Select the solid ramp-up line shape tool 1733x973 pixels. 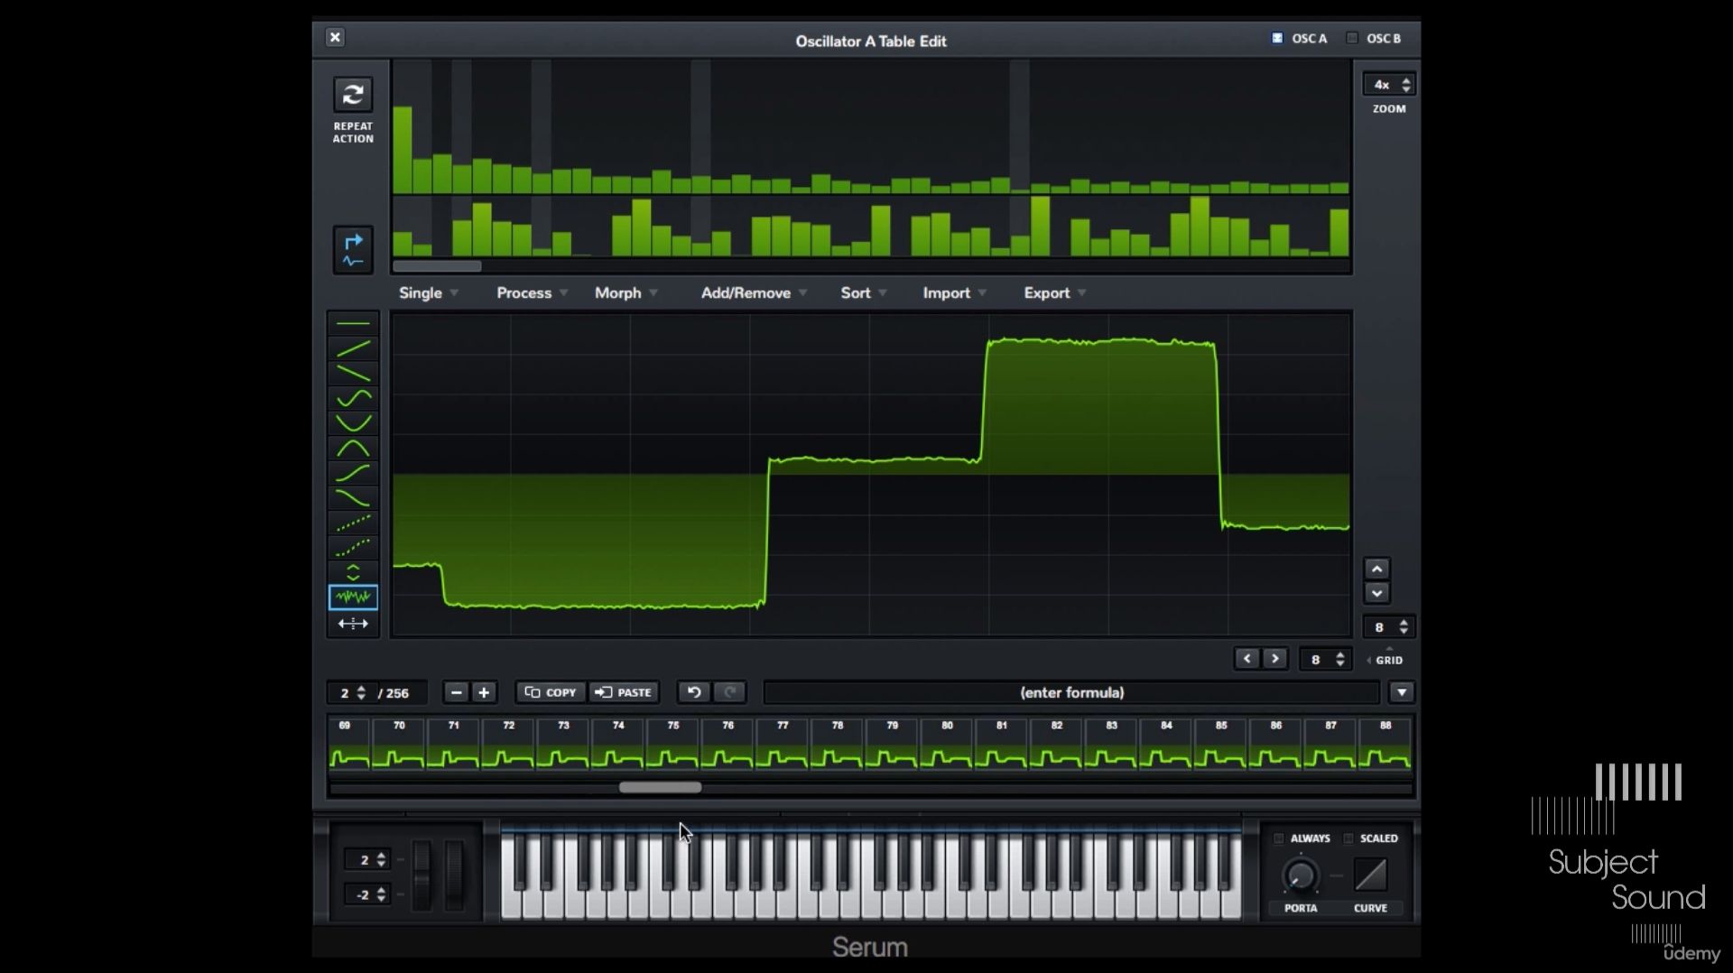pos(353,347)
